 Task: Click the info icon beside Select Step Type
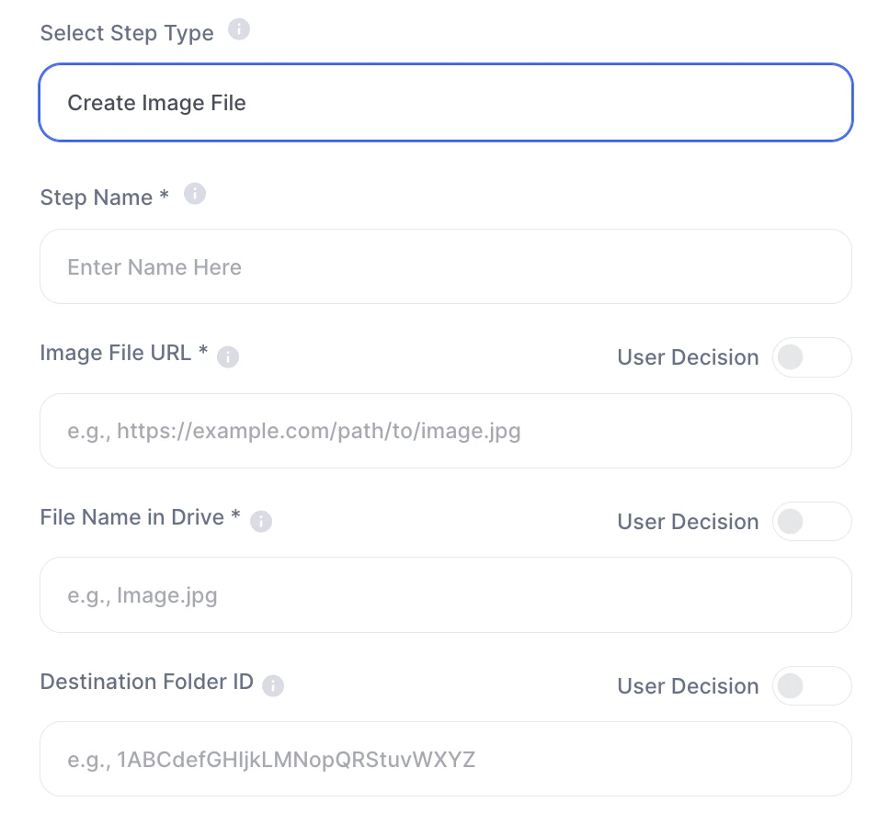[239, 30]
